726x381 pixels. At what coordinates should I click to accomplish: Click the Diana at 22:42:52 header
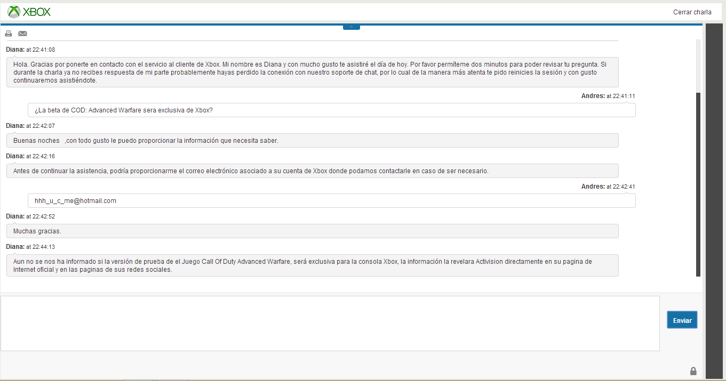(30, 216)
